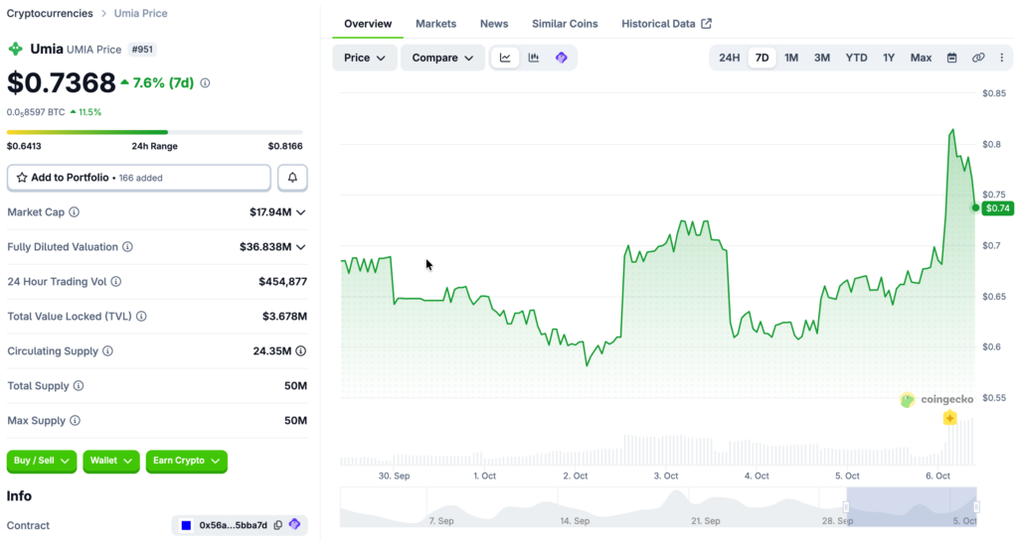
Task: Click the Add to Portfolio button
Action: 139,178
